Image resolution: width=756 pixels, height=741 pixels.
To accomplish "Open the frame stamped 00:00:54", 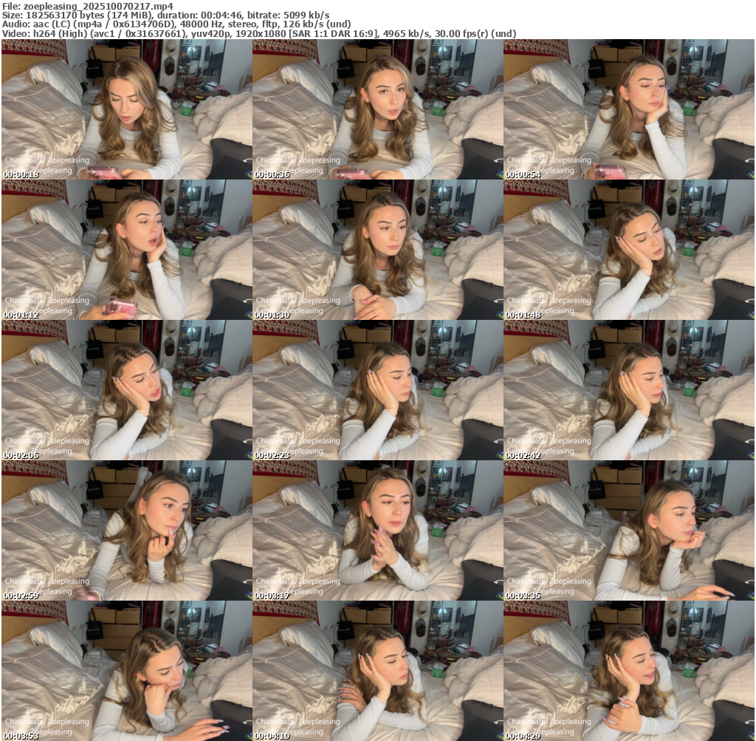I will click(x=629, y=109).
